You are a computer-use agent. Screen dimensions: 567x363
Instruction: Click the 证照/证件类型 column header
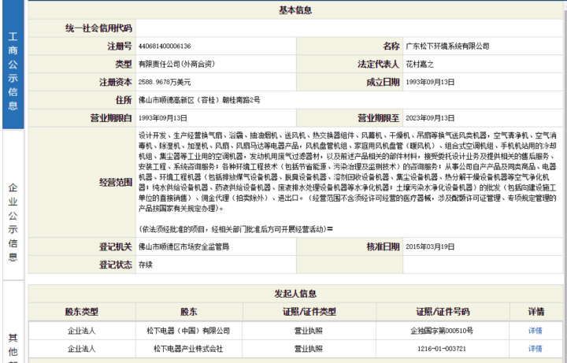coord(309,312)
